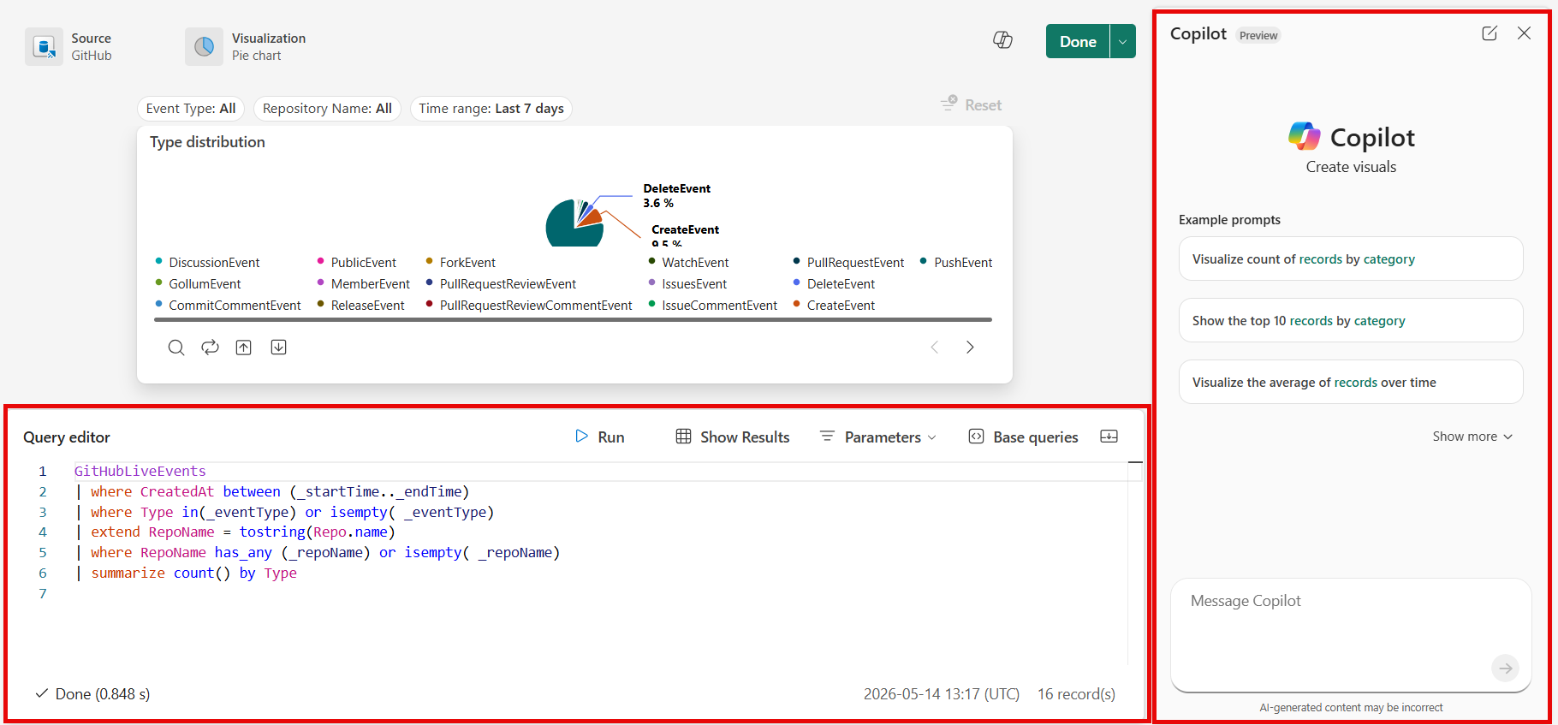The image size is (1558, 725).
Task: Go to next legend page arrow
Action: [970, 348]
